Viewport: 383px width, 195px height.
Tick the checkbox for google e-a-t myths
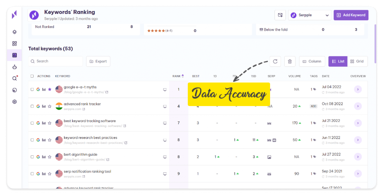[32, 90]
